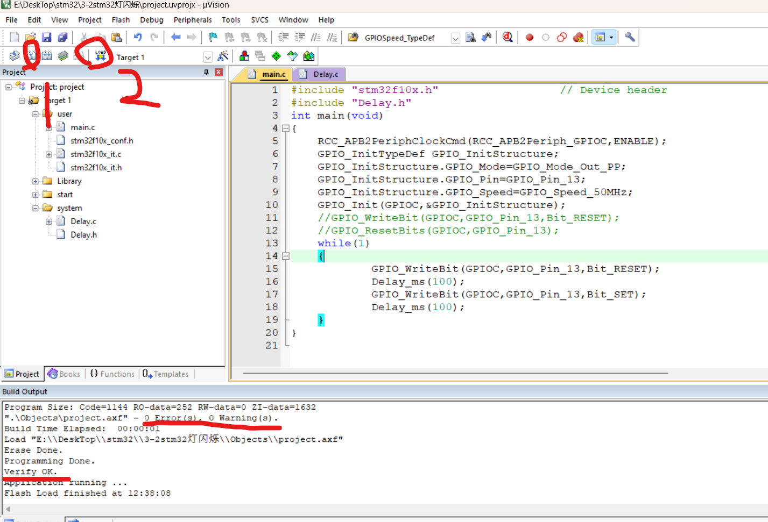Toggle auto-hide pin on the Project panel
768x522 pixels.
tap(206, 72)
